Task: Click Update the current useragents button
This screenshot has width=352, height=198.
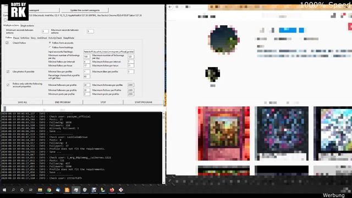Action: pyautogui.click(x=85, y=10)
